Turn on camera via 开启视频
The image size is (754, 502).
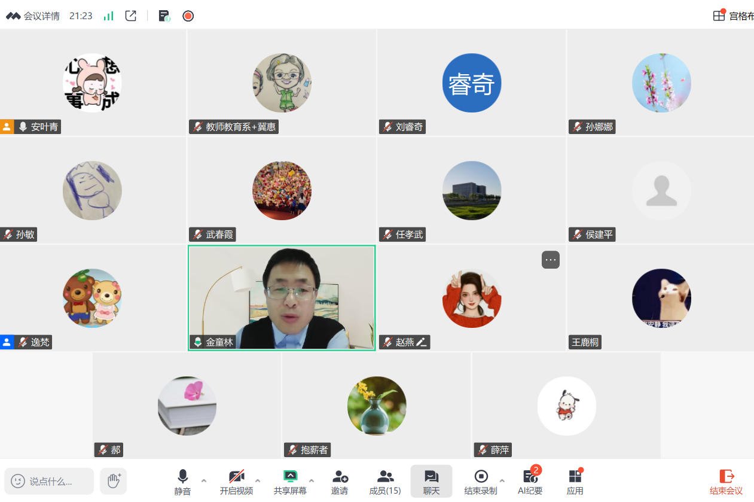coord(236,482)
